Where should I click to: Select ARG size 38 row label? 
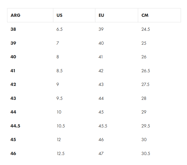(13, 29)
